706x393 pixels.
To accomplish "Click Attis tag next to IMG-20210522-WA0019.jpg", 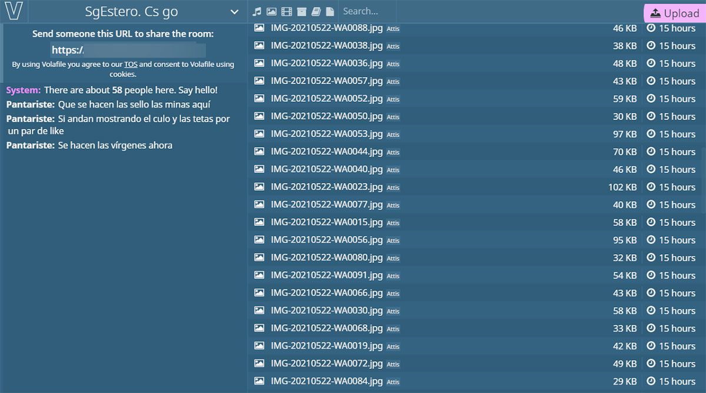I will click(x=393, y=347).
